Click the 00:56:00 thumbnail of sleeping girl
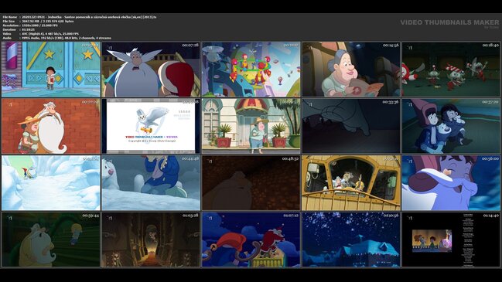The height and width of the screenshot is (282, 502). pyautogui.click(x=451, y=183)
